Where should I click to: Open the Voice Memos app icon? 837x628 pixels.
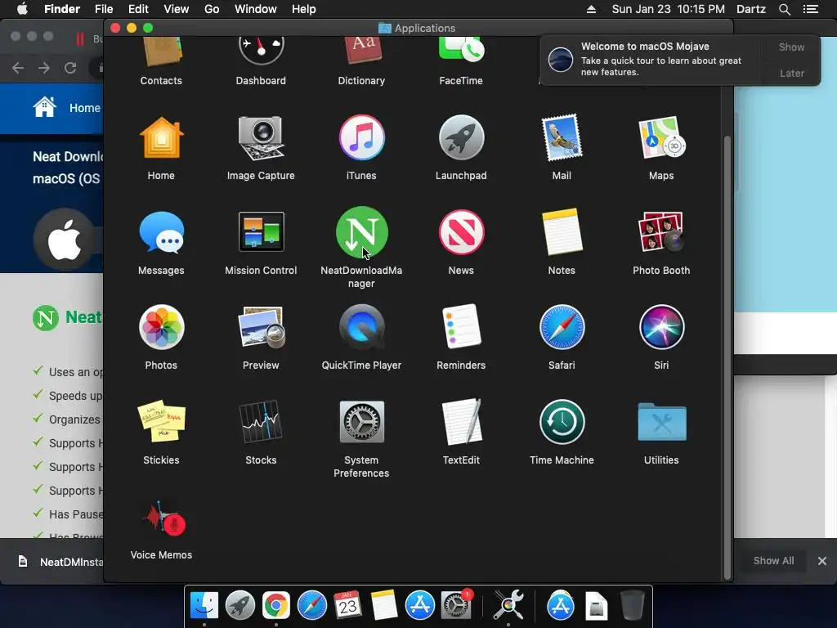163,518
